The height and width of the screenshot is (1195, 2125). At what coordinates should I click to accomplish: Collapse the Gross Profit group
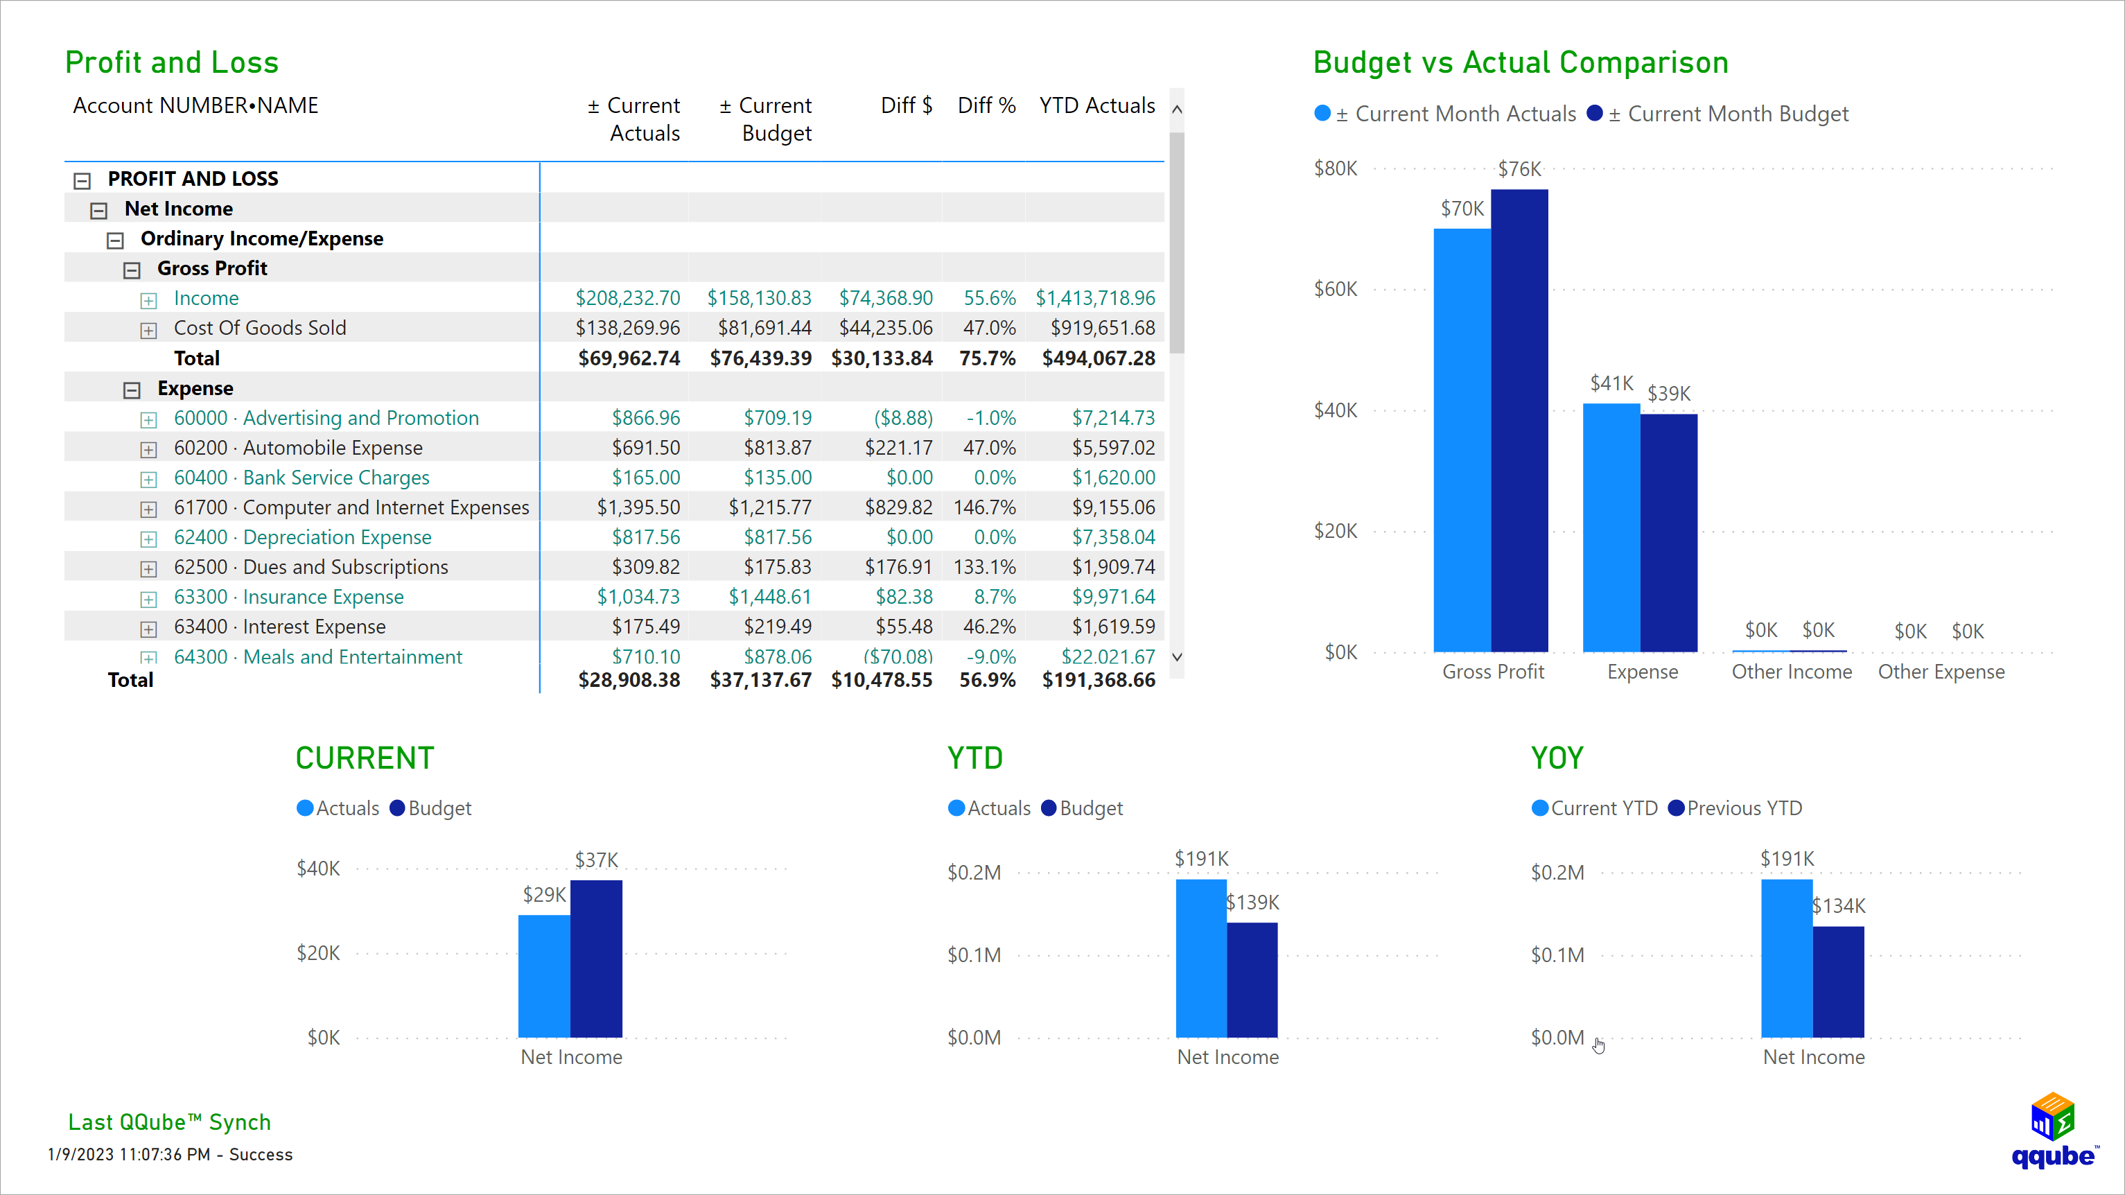(132, 268)
